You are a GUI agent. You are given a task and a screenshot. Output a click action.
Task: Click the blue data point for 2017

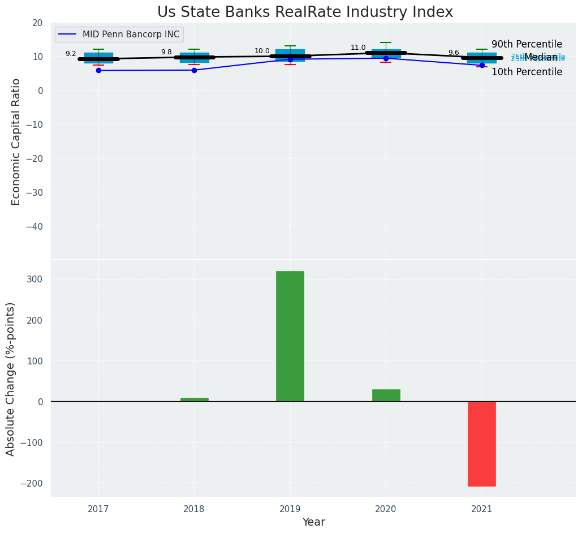tap(98, 70)
